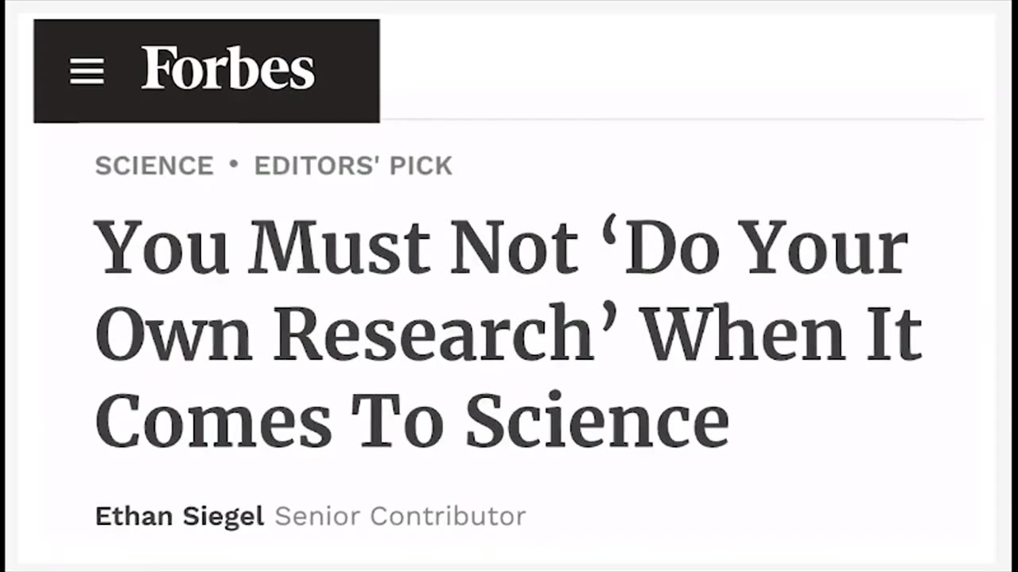Click the word 'Own' in the headline
This screenshot has height=572, width=1018.
(176, 332)
